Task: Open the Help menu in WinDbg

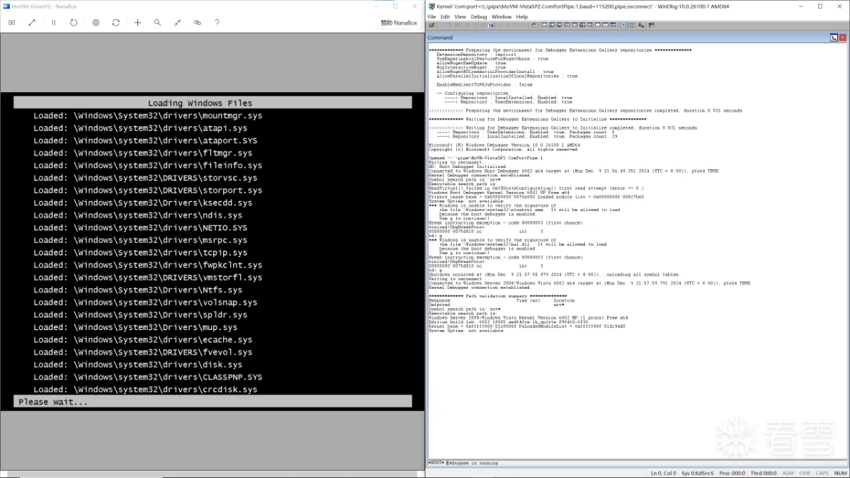Action: [522, 16]
